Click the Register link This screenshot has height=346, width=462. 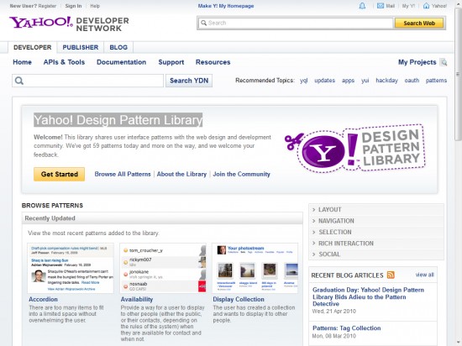[x=47, y=6]
